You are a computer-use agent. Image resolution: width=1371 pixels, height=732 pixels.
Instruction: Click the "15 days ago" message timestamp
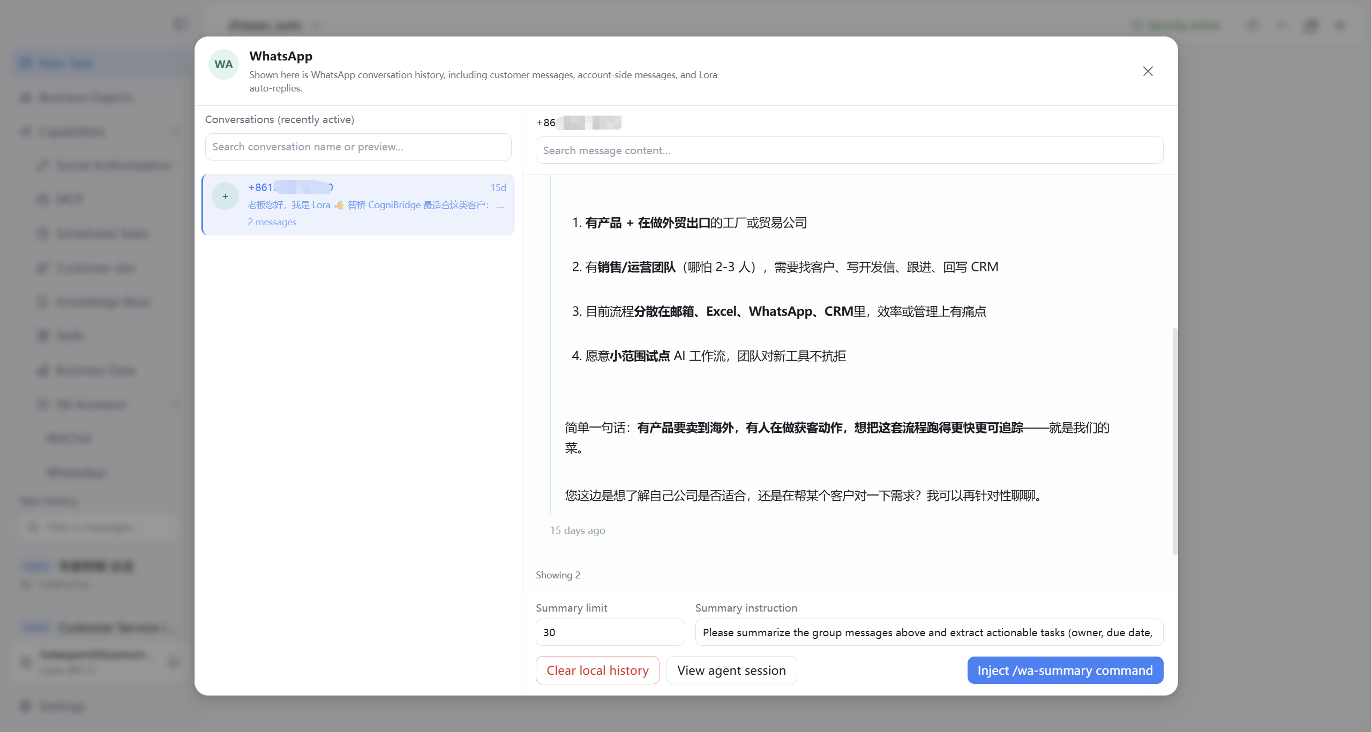578,530
